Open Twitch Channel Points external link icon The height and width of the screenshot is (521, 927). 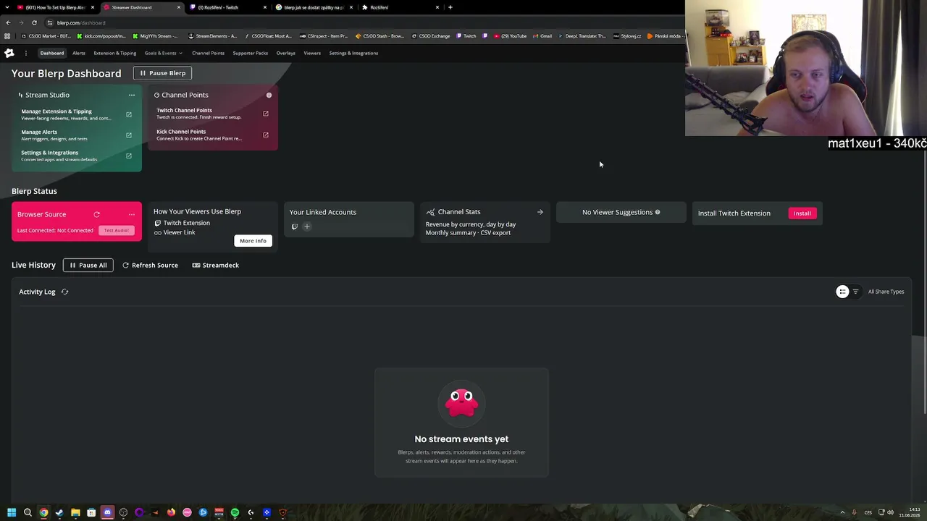266,114
